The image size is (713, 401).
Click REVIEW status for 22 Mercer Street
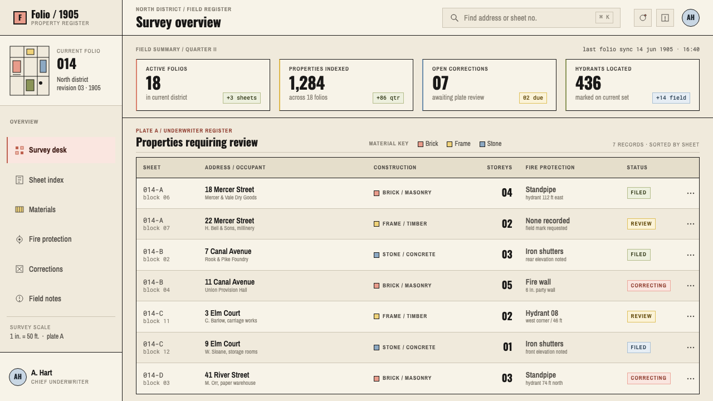[x=641, y=224]
